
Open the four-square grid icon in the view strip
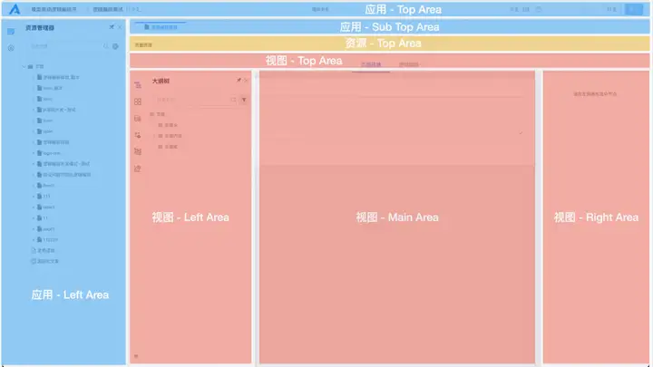pyautogui.click(x=138, y=101)
